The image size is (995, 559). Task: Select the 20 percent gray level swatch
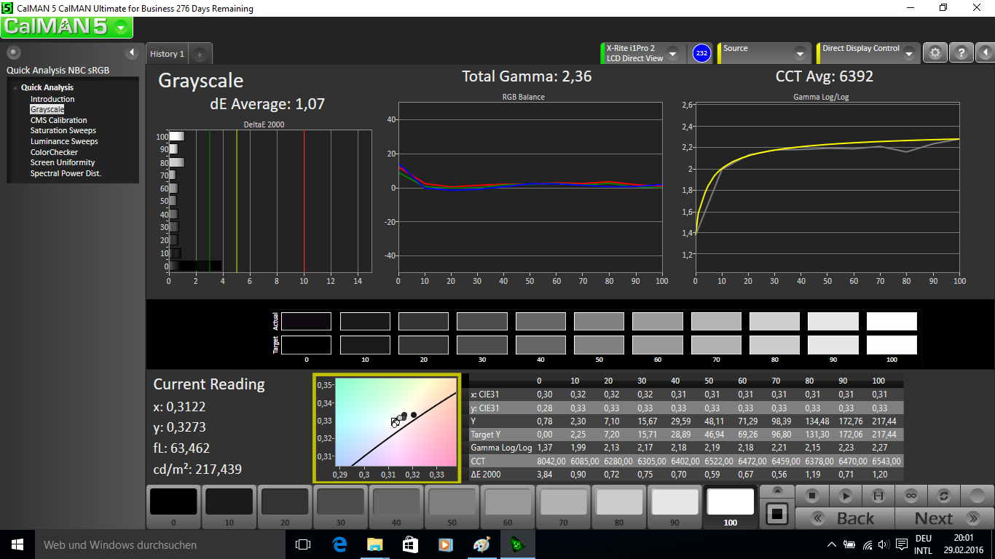(x=285, y=507)
